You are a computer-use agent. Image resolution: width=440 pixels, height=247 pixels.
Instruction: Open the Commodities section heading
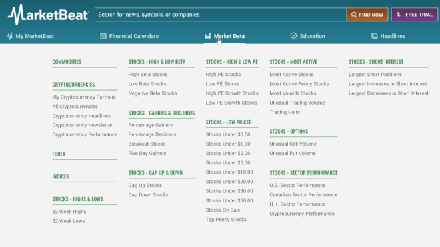coord(67,62)
